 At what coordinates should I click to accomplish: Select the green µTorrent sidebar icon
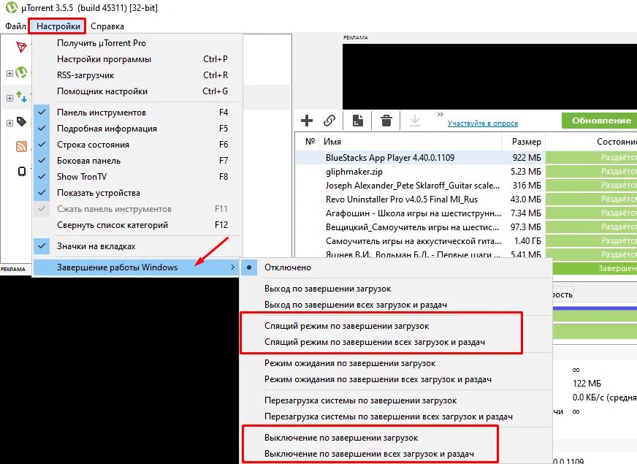tap(21, 73)
